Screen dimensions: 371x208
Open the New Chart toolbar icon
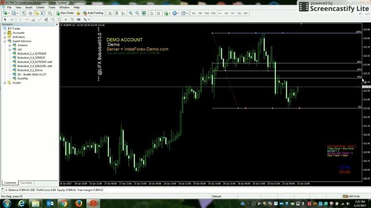pos(5,13)
